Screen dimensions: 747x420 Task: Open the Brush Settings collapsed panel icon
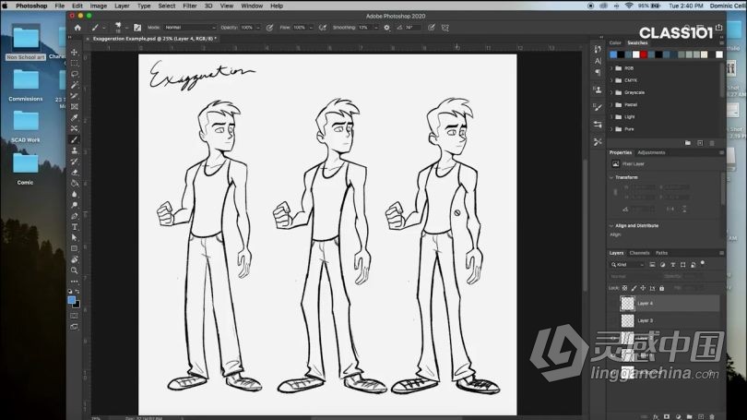coord(598,107)
